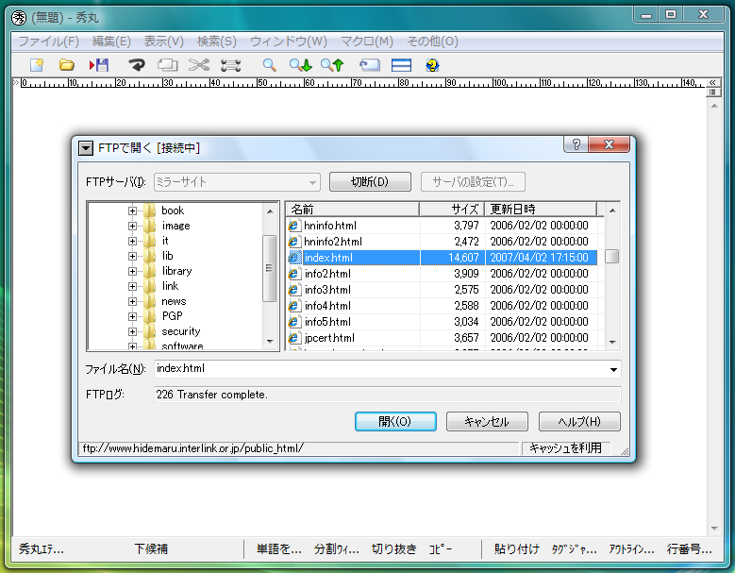The height and width of the screenshot is (573, 735).
Task: Click the Save floppy disk toolbar icon
Action: (99, 65)
